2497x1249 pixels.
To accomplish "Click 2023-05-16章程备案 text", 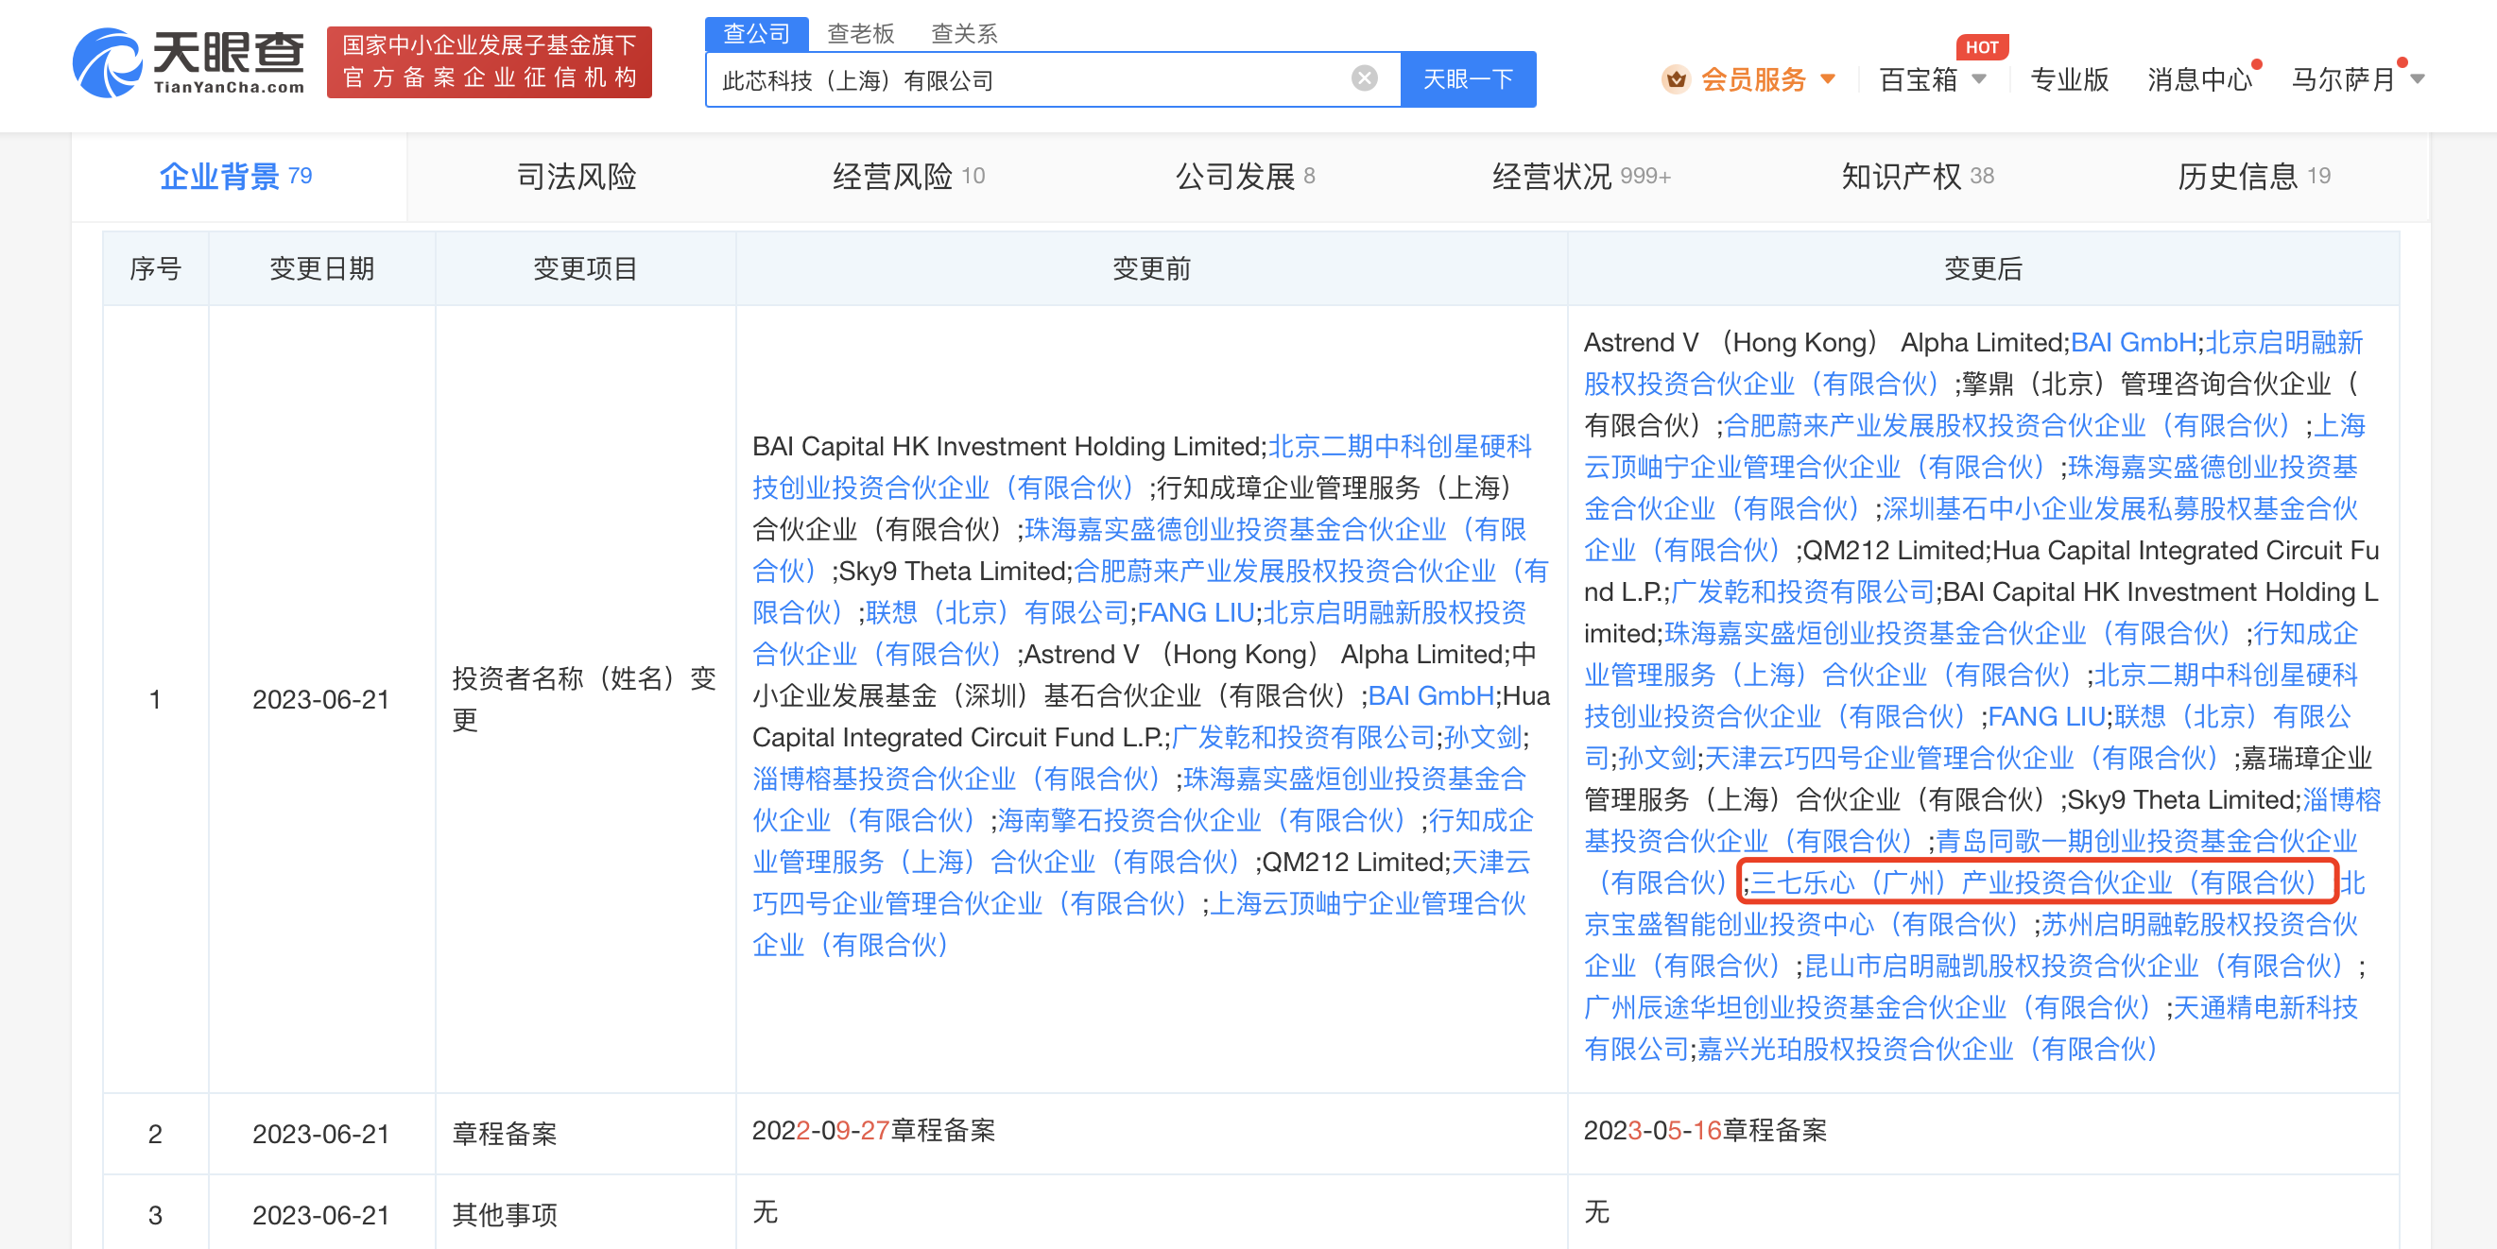I will (1704, 1130).
